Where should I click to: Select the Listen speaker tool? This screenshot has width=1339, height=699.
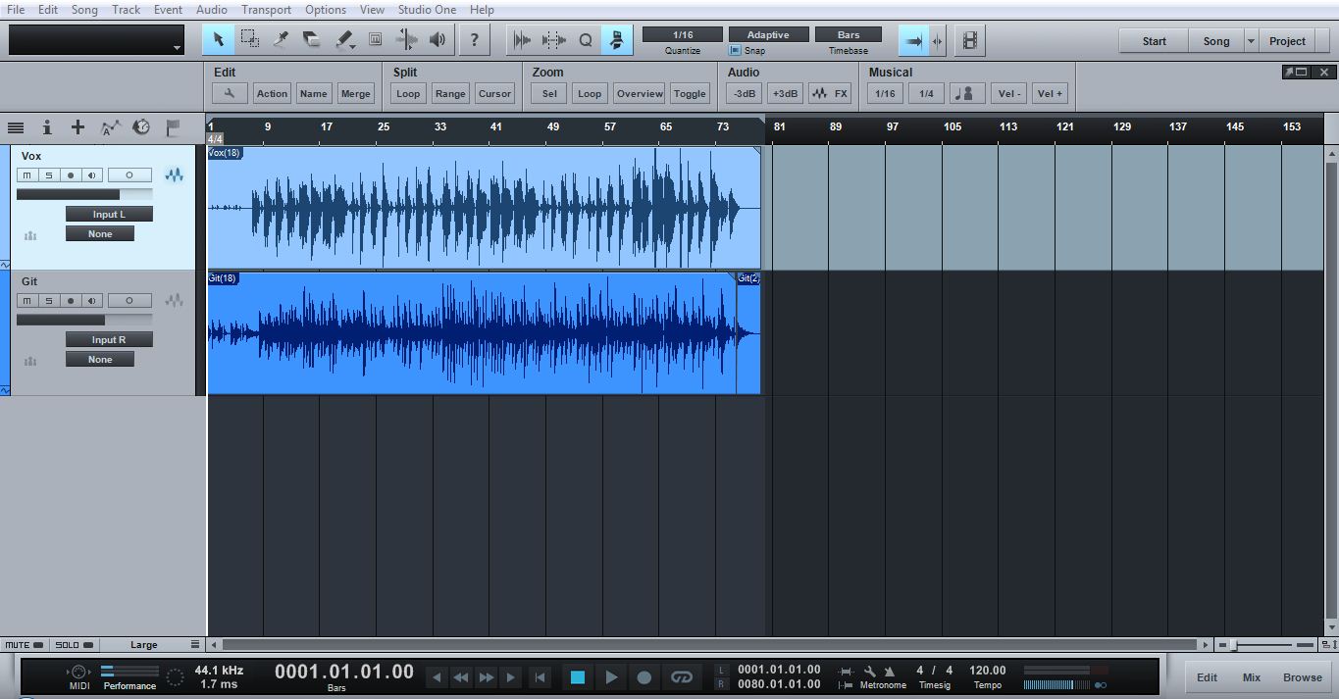(x=438, y=40)
